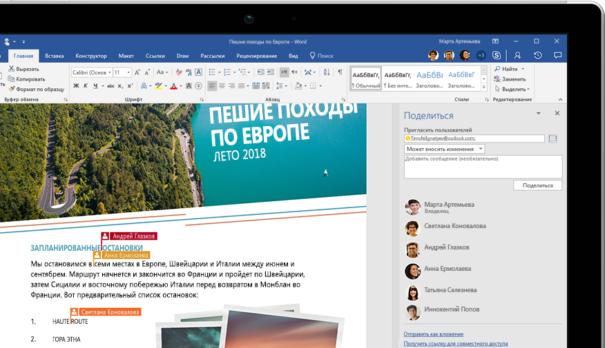Show paragraph marks with the pilcrow icon
605x348 pixels.
340,72
